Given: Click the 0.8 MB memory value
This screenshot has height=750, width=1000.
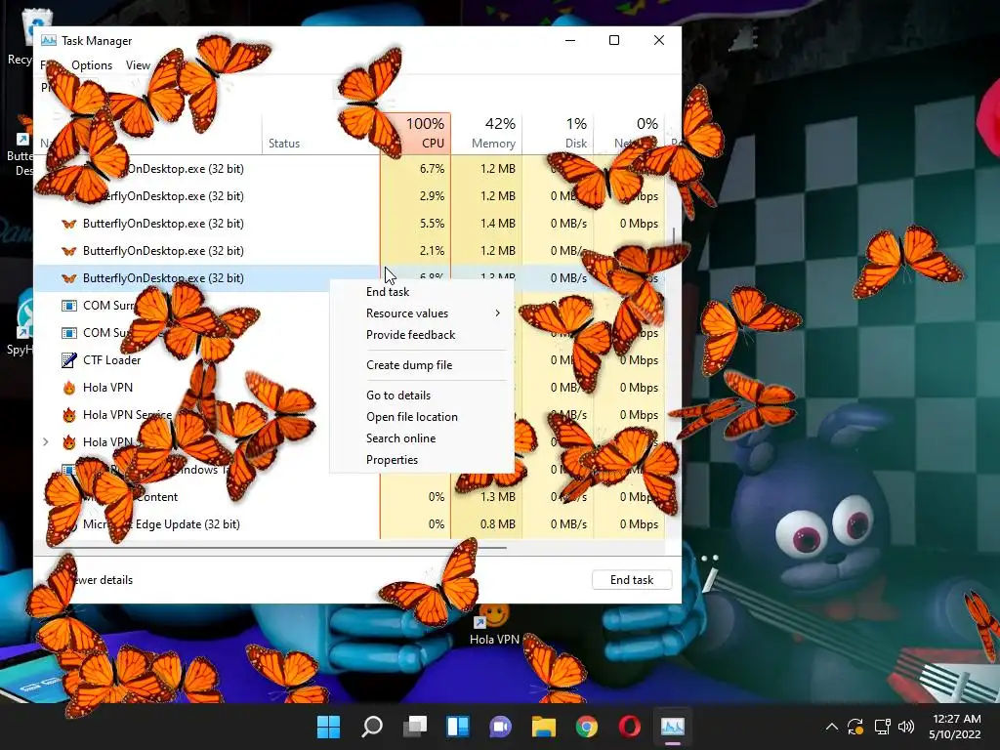Looking at the screenshot, I should click(498, 524).
